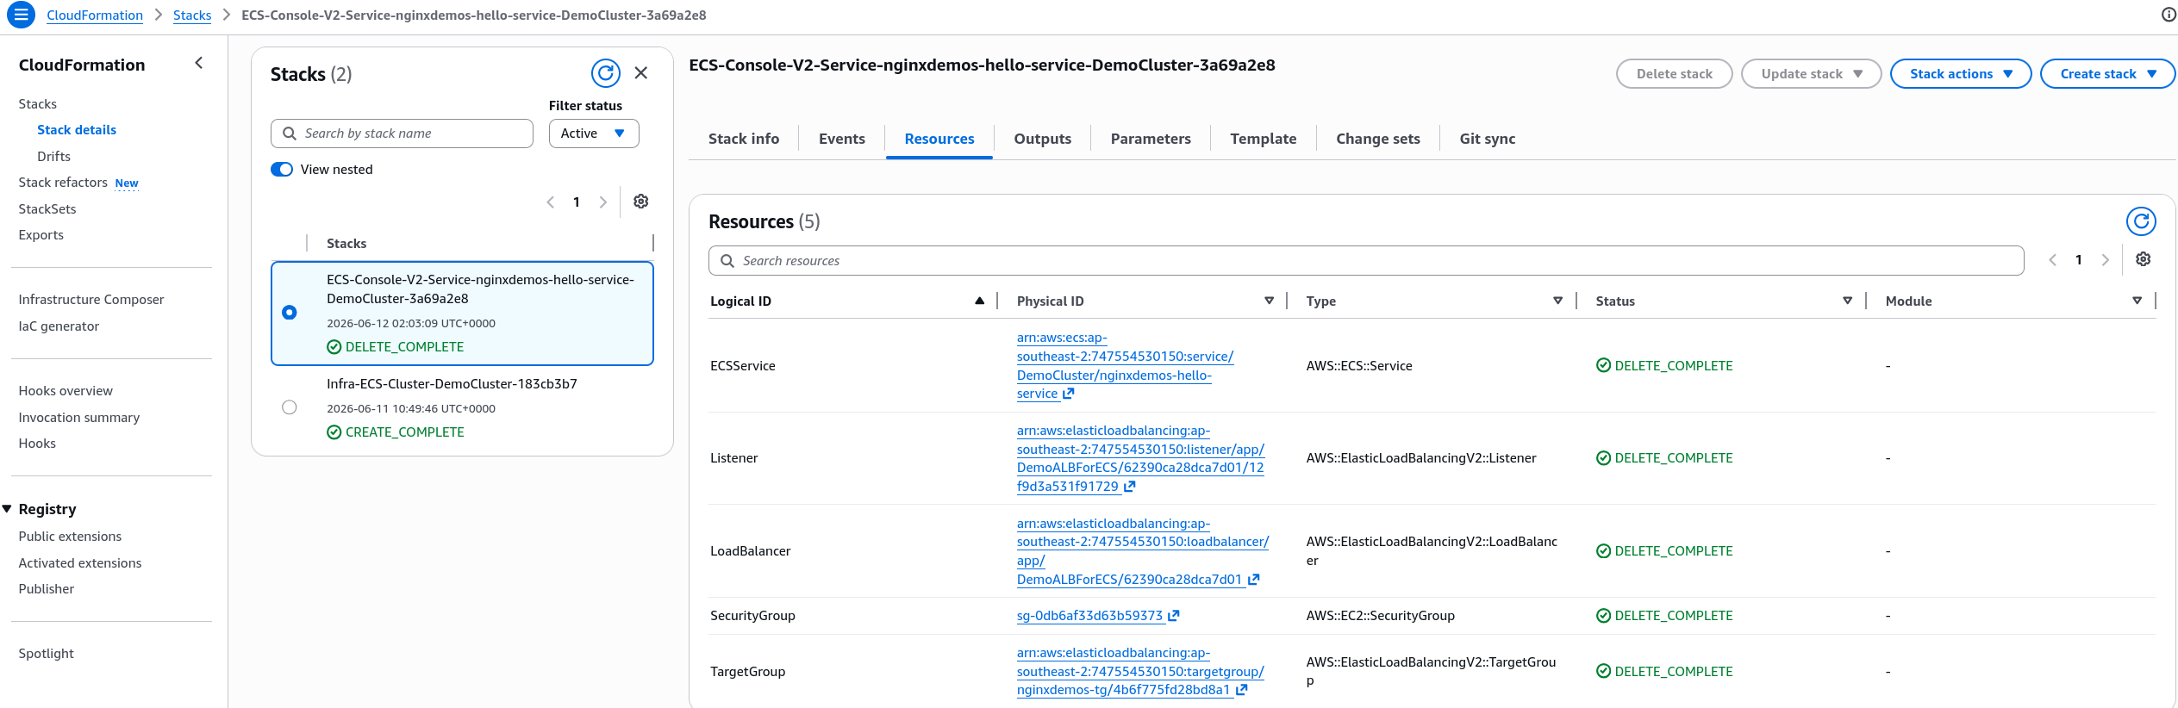Screen dimensions: 2178x708
Task: Open external link icon for LoadBalancer ARN
Action: tap(1254, 580)
